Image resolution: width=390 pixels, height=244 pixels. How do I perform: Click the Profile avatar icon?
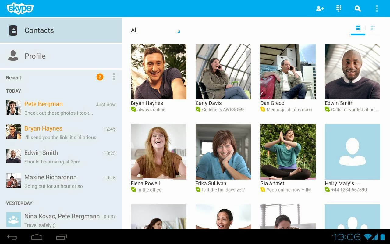pyautogui.click(x=13, y=56)
